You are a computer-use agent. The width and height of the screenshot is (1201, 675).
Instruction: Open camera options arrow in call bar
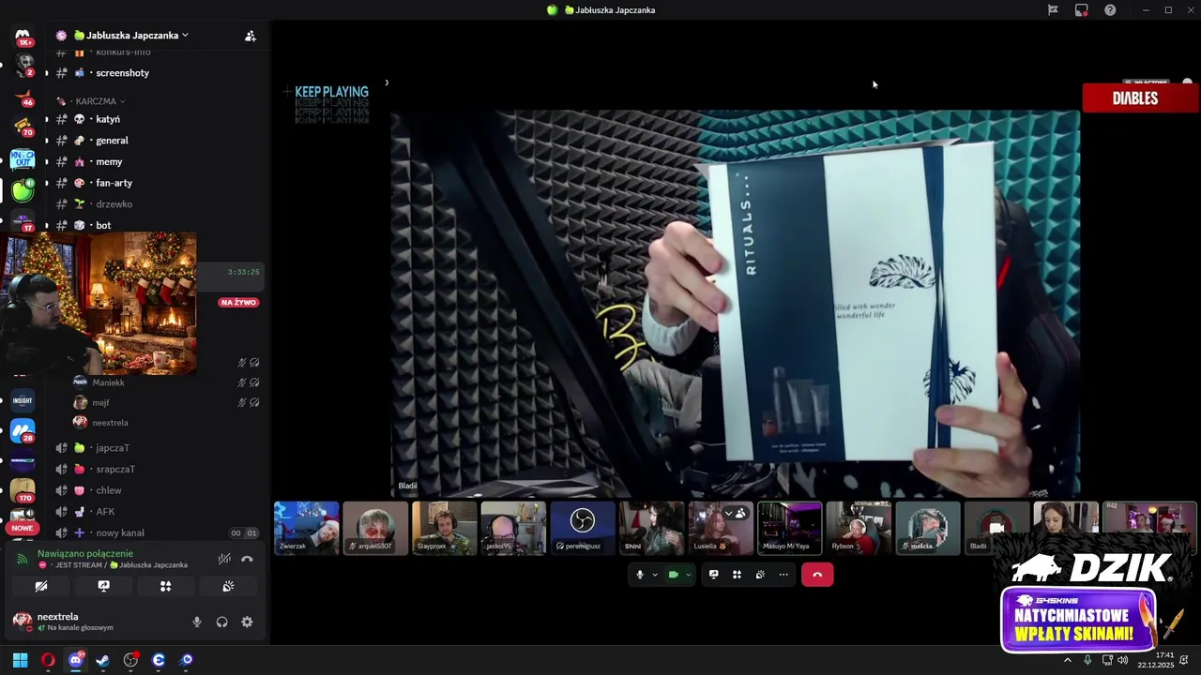[x=688, y=575]
